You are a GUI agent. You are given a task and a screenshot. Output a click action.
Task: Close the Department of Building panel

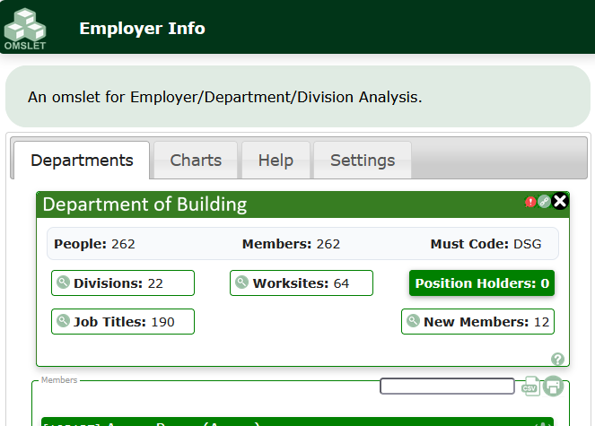(560, 201)
